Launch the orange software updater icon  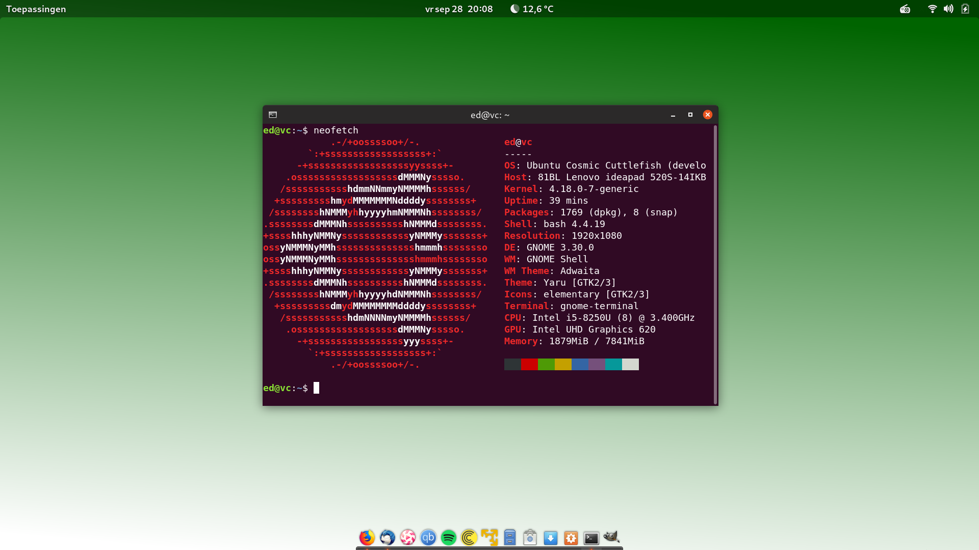point(571,538)
